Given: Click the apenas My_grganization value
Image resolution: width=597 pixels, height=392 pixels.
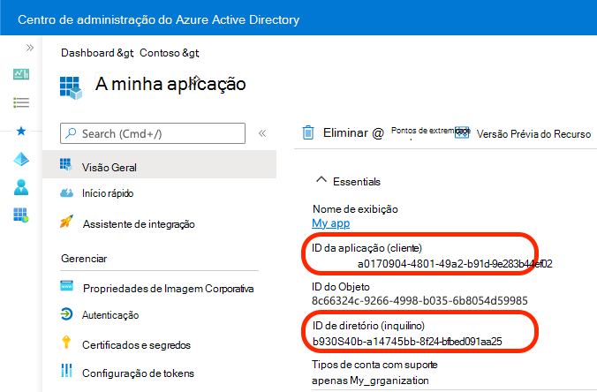Looking at the screenshot, I should [x=370, y=381].
